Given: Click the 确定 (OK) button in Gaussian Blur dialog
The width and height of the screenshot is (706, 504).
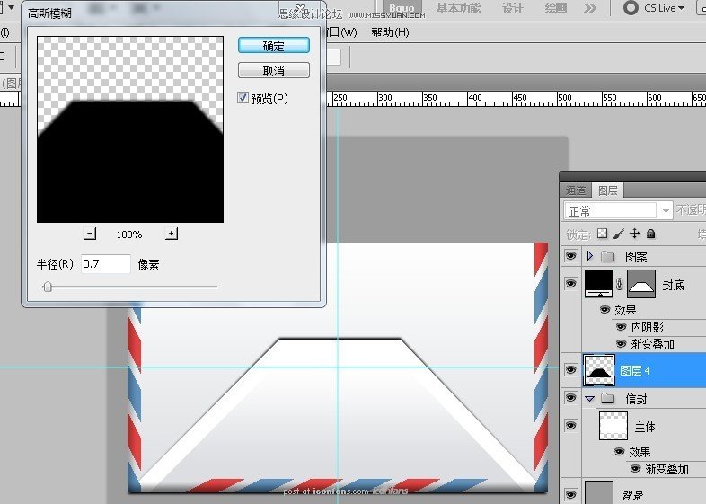Looking at the screenshot, I should click(273, 46).
